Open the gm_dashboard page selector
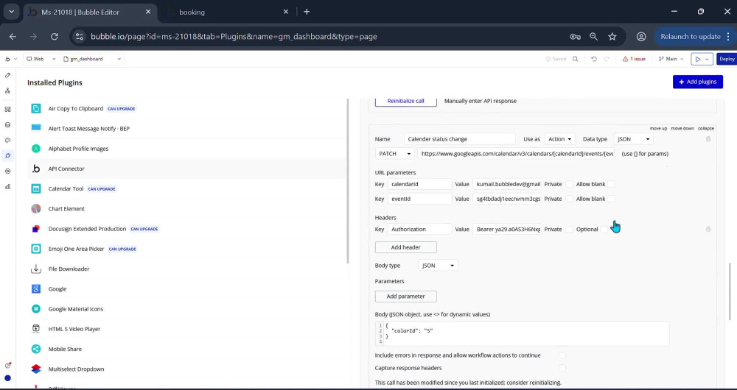Viewport: 737px width, 390px height. [92, 59]
